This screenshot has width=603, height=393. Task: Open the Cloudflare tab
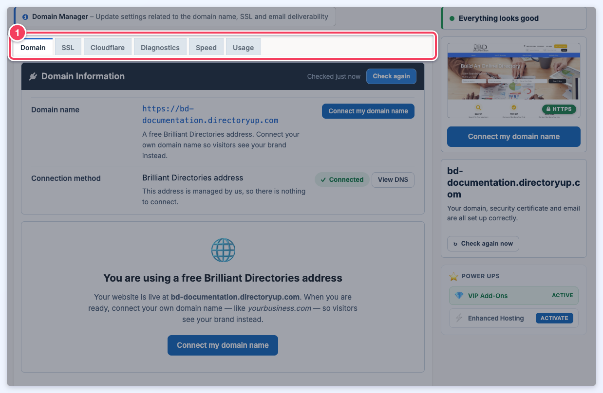108,47
